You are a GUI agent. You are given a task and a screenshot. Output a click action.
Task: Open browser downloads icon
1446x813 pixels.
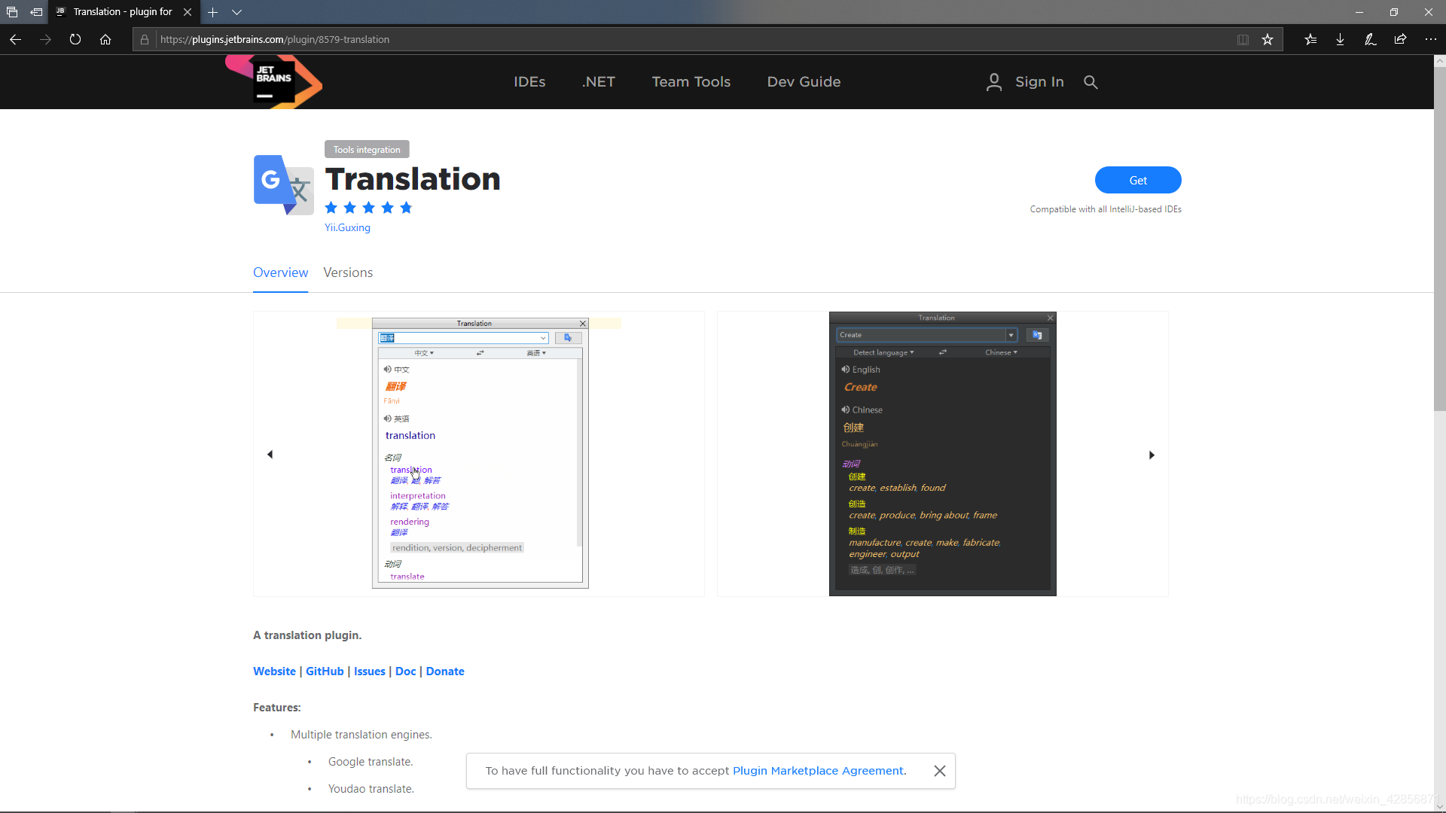[x=1340, y=39]
